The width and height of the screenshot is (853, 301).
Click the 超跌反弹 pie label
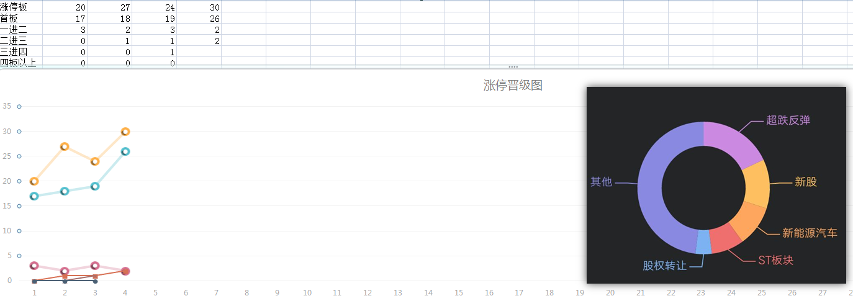coord(788,120)
